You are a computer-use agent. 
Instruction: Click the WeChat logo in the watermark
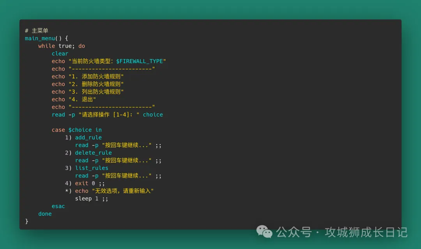(x=264, y=232)
